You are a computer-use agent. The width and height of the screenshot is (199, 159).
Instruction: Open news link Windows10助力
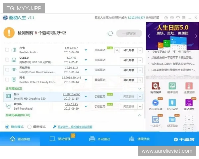point(173,64)
